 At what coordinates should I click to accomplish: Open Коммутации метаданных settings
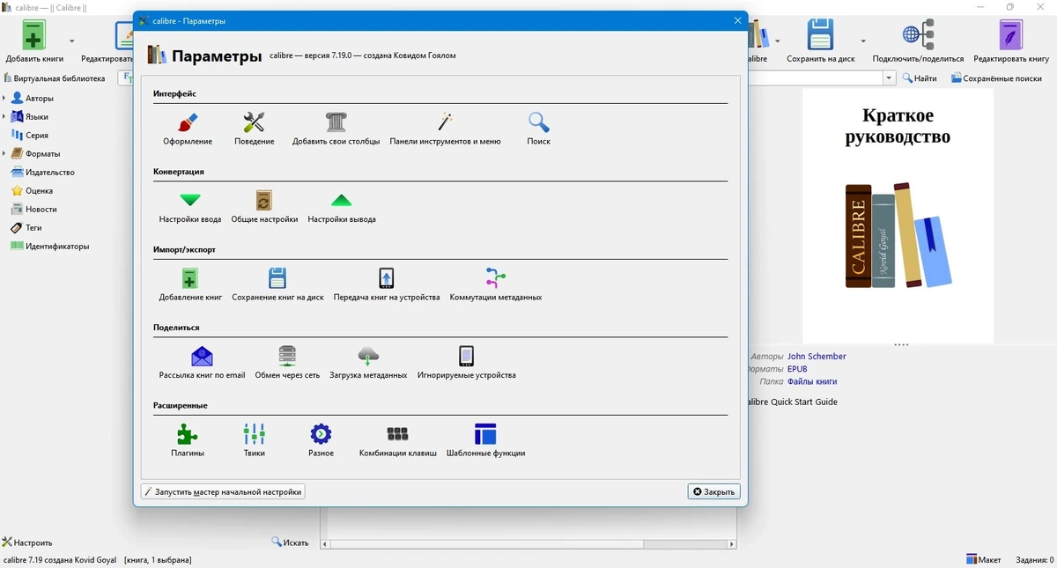pyautogui.click(x=496, y=285)
